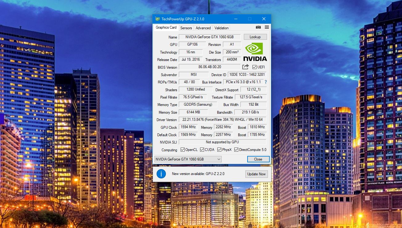Click the DirectX Support field 12 (12_1)
Viewport: 402px width, 228px height.
click(x=253, y=89)
